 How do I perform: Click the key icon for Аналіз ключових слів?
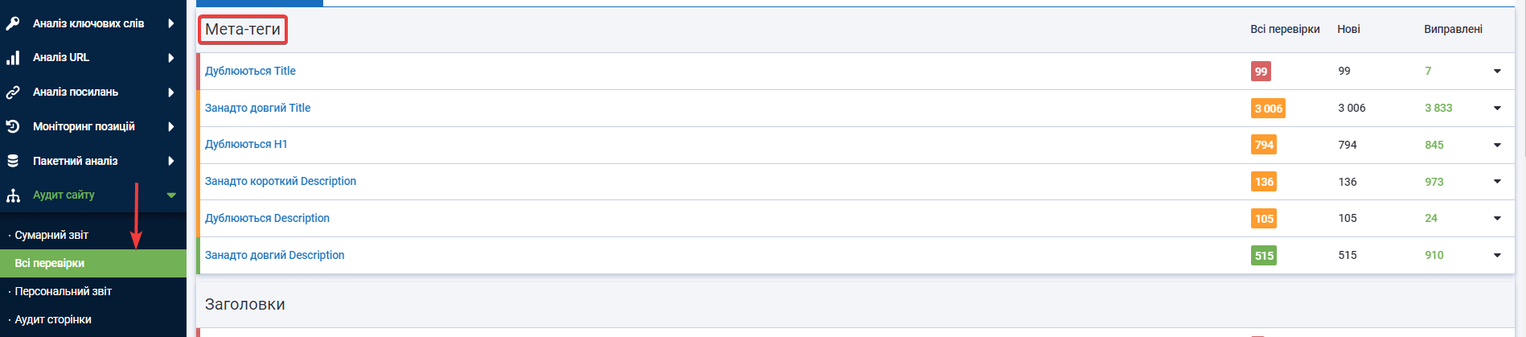point(13,23)
